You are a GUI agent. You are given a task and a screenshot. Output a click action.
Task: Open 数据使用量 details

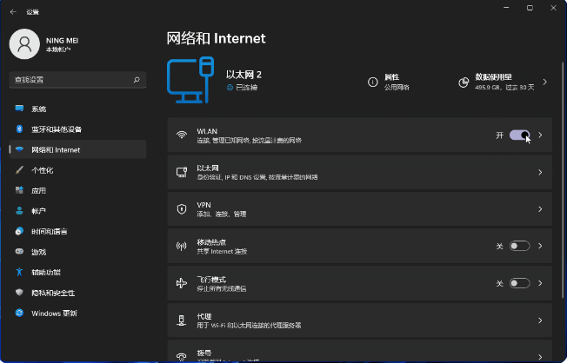click(500, 82)
